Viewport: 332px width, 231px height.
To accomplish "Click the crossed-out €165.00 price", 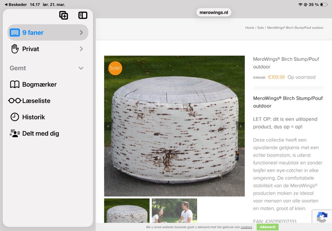I will coord(259,78).
